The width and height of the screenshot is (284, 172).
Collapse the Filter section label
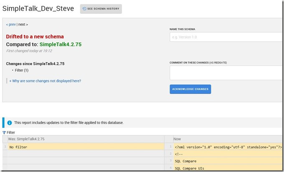coord(11,132)
